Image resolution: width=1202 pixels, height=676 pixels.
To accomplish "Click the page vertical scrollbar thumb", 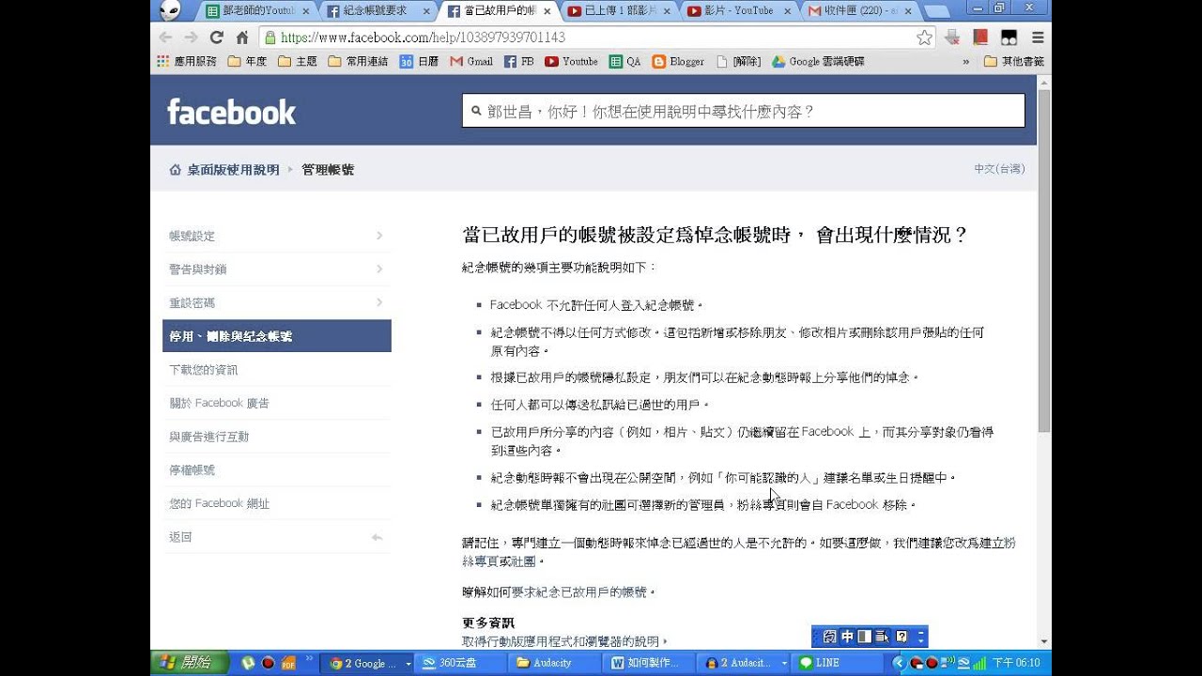I will pyautogui.click(x=1044, y=261).
